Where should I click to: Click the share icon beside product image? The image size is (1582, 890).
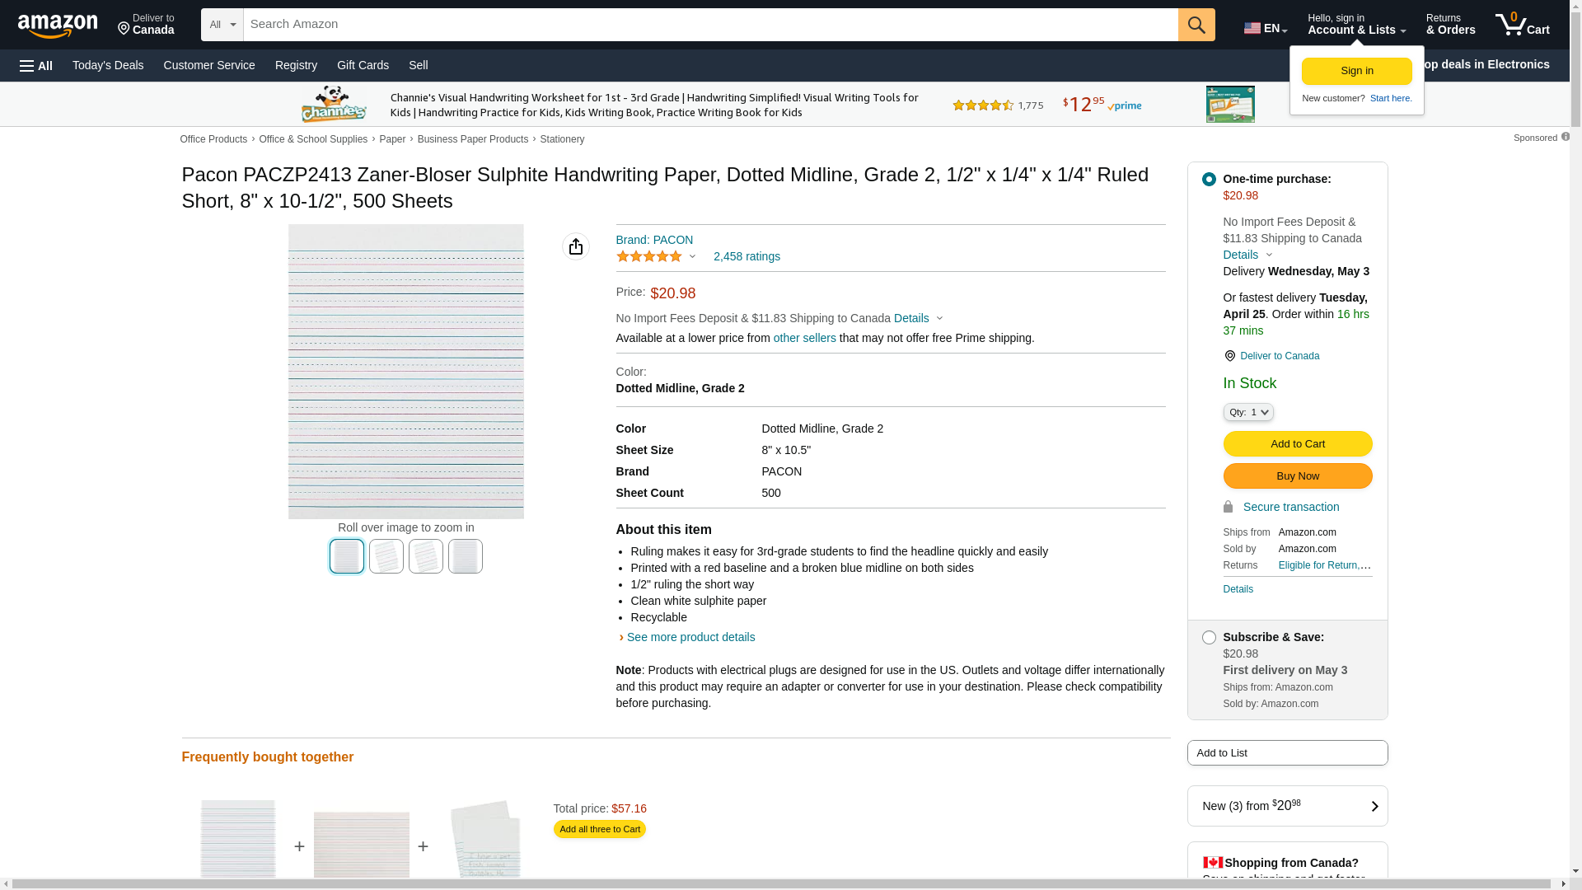tap(576, 246)
